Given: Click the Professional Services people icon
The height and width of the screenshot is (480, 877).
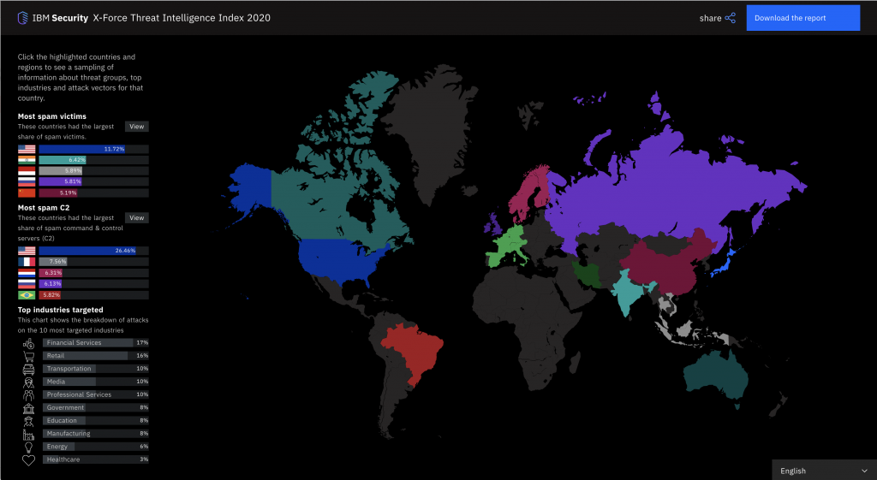Looking at the screenshot, I should click(x=28, y=395).
